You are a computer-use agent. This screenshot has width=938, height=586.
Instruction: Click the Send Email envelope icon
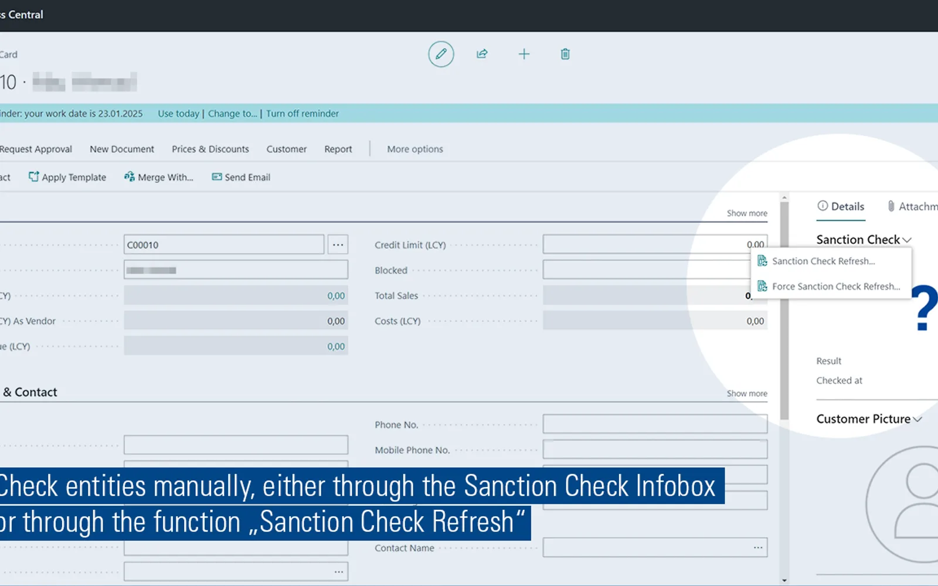click(217, 176)
